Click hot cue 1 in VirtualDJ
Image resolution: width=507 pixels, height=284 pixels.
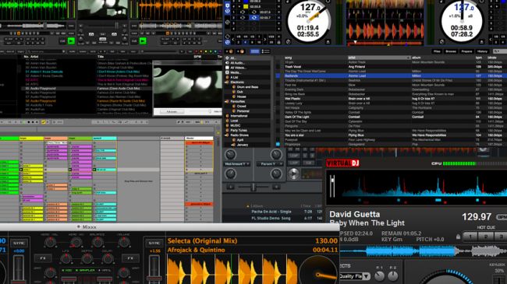point(470,237)
